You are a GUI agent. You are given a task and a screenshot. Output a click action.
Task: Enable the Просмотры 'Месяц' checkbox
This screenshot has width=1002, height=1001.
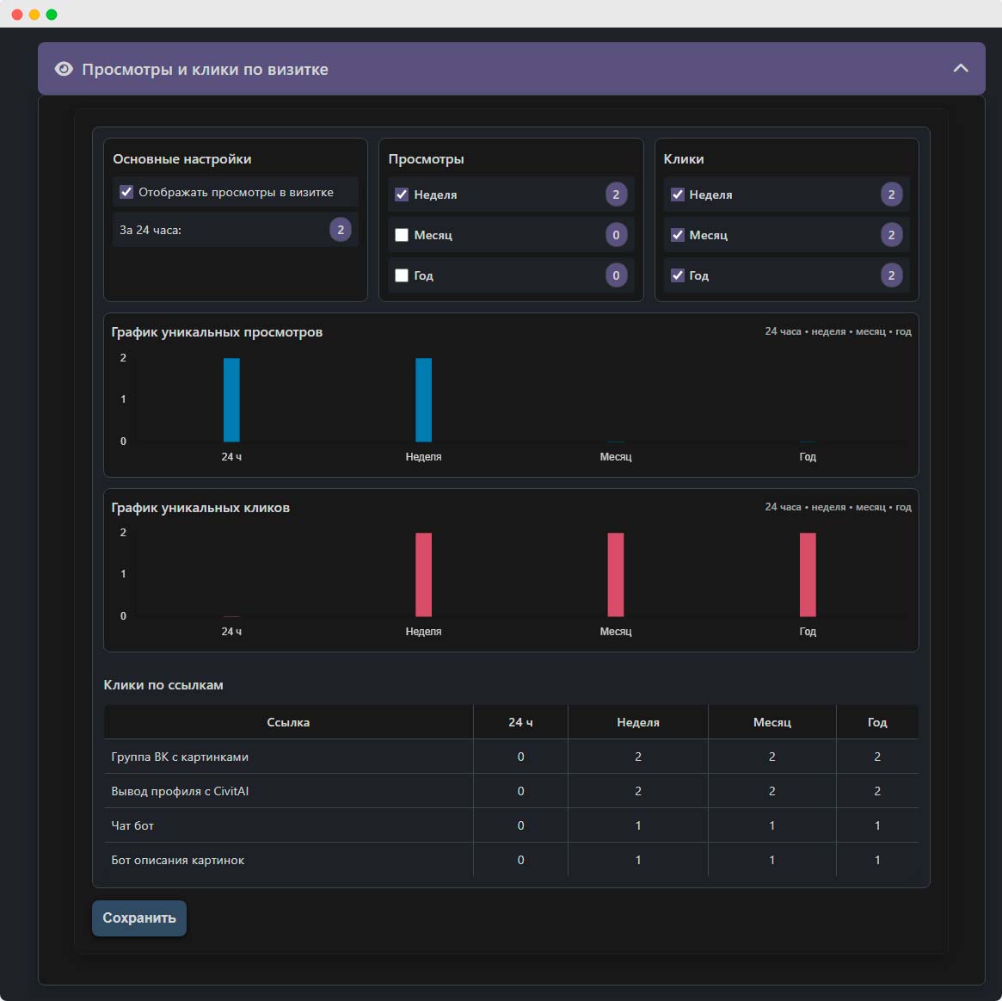pyautogui.click(x=402, y=235)
